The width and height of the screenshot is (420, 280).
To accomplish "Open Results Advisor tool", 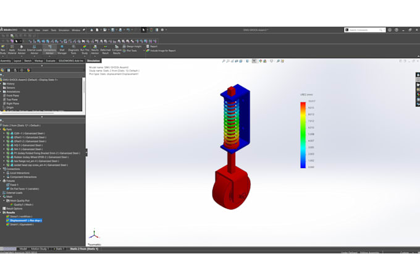I will 95,50.
